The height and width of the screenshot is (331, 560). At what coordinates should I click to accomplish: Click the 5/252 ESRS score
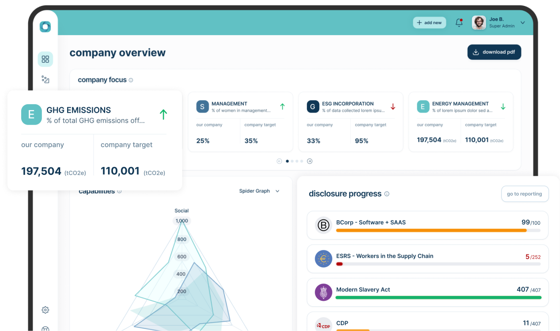(533, 257)
